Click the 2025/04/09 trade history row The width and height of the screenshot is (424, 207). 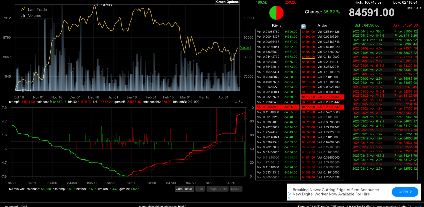384,48
